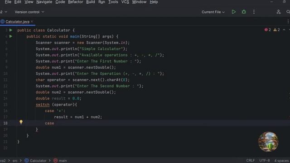Viewport: 290px width, 163px height.
Task: Open the VCS menu
Action: 125,2
